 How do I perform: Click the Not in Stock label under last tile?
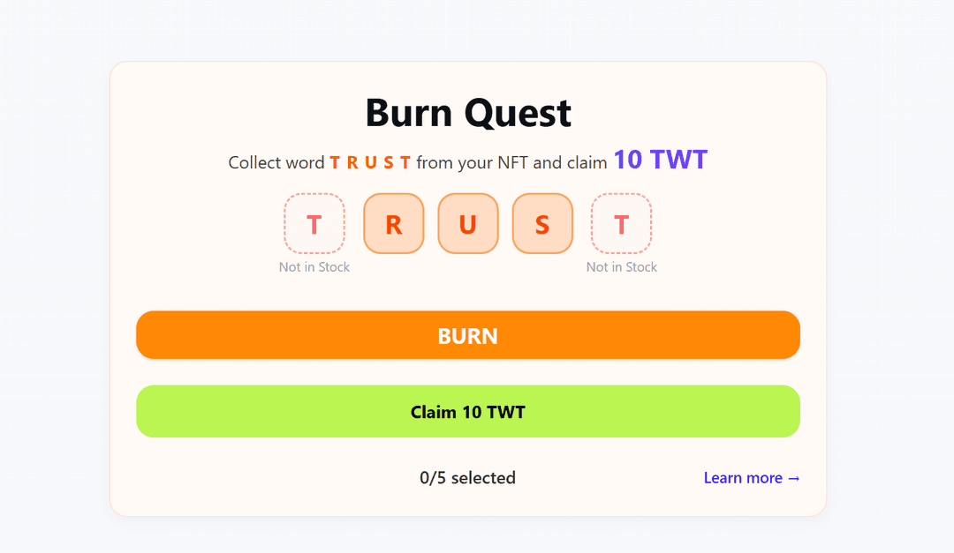pyautogui.click(x=622, y=266)
